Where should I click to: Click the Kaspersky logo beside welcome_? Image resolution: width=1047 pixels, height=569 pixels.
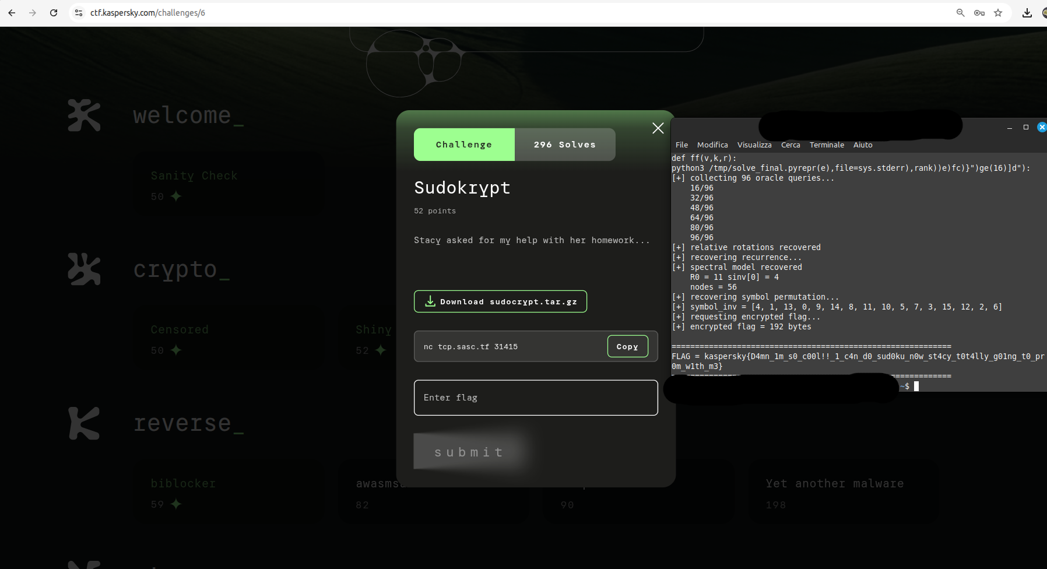pyautogui.click(x=84, y=115)
